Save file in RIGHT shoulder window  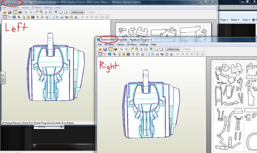[x=105, y=49]
